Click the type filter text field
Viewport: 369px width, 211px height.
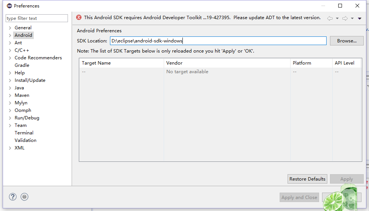tap(37, 18)
